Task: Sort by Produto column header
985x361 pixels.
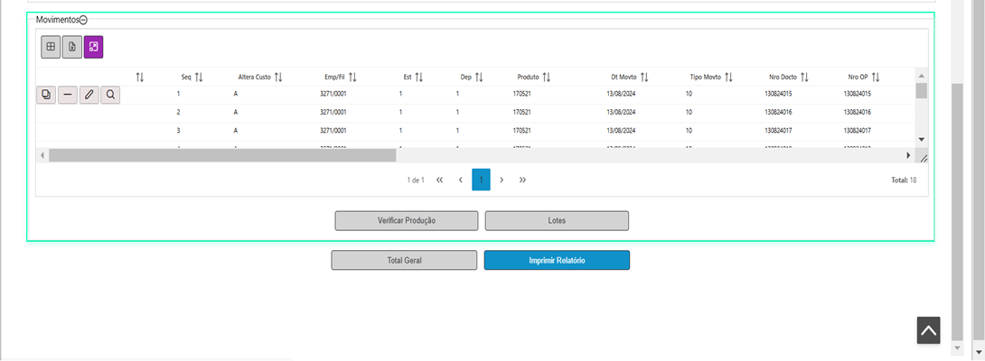Action: point(546,78)
